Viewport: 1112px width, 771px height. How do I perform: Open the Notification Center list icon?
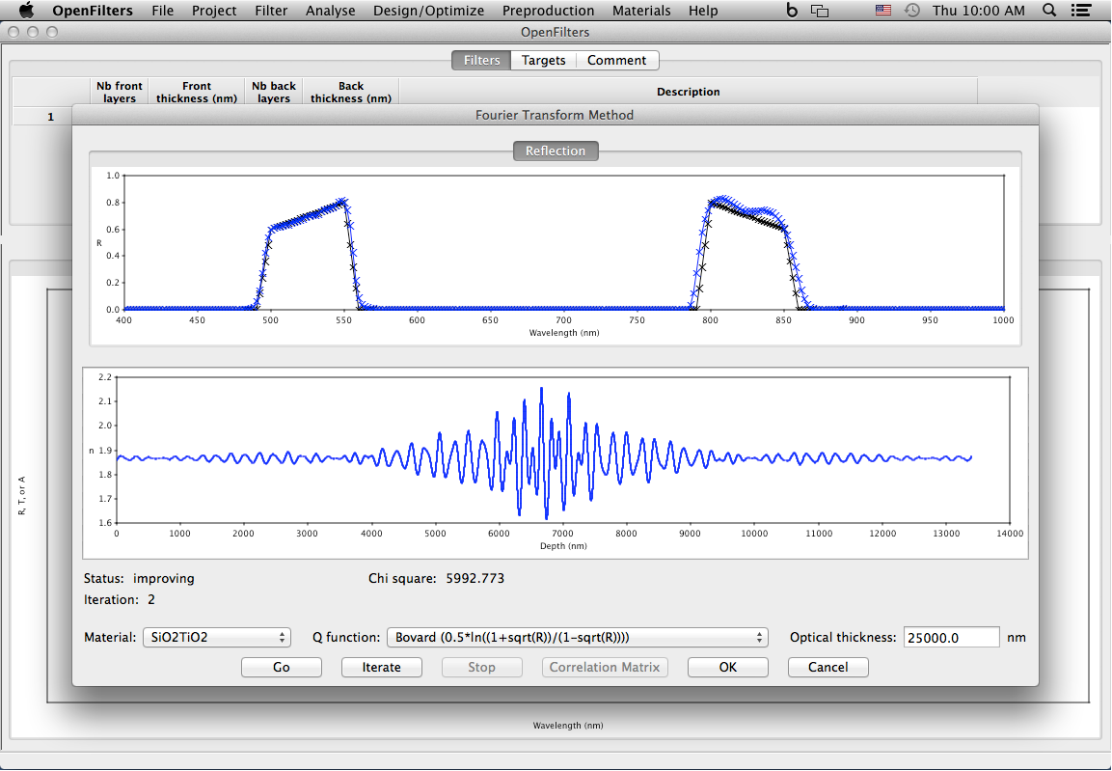click(x=1081, y=10)
